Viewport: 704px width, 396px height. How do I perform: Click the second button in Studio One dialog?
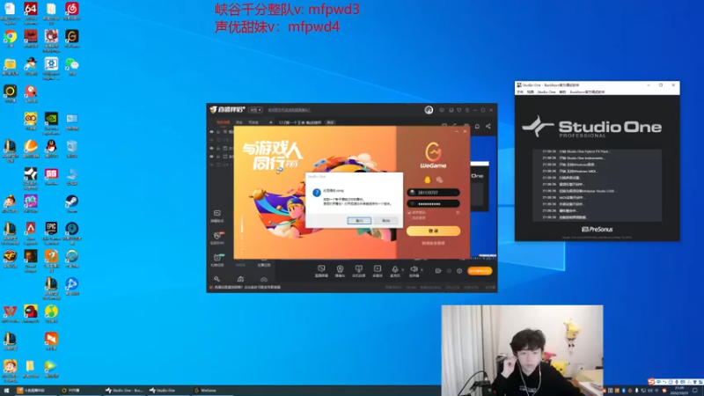point(386,221)
